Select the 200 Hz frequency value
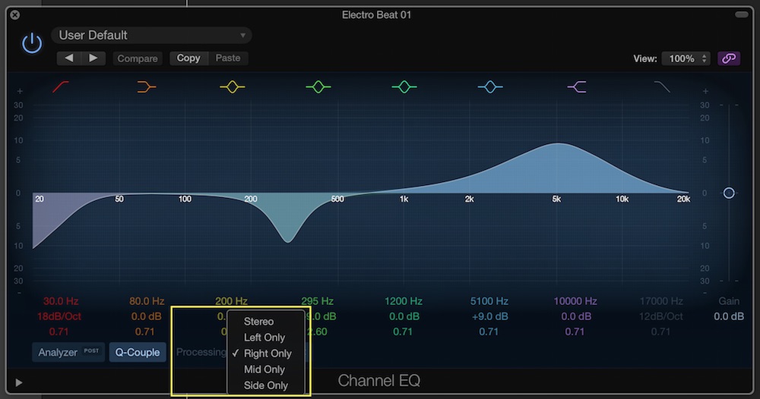The width and height of the screenshot is (760, 399). [231, 301]
